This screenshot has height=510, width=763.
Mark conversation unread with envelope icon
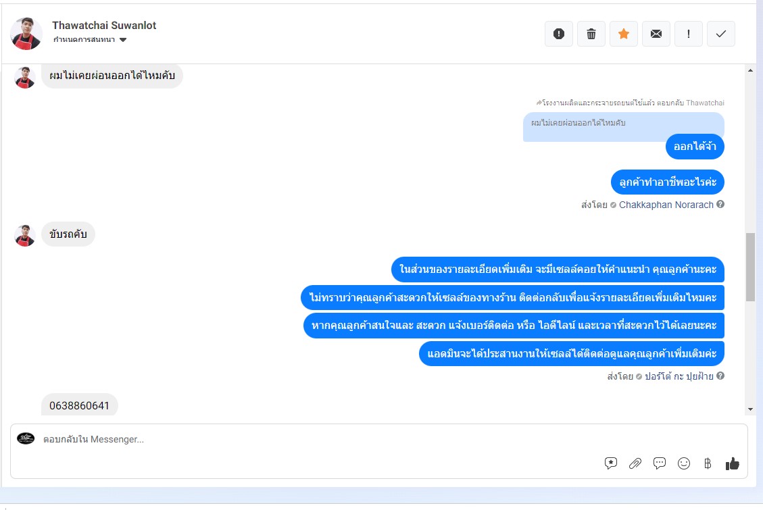pyautogui.click(x=656, y=34)
